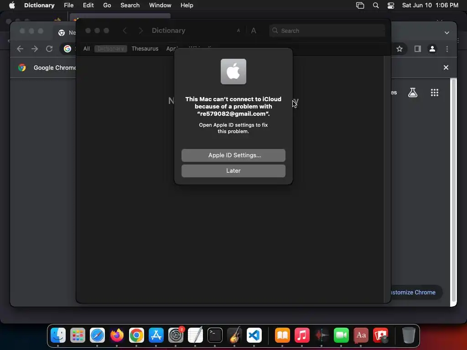This screenshot has height=350, width=467.
Task: Select the Thesaurus source tab
Action: pyautogui.click(x=145, y=48)
